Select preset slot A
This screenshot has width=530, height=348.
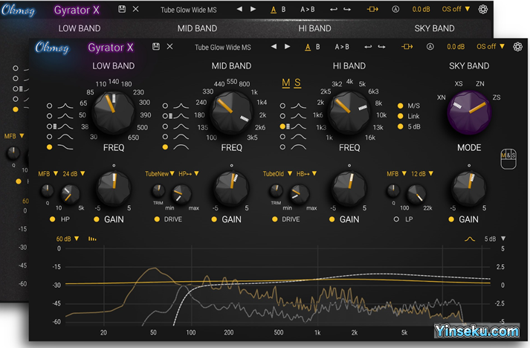(x=308, y=47)
